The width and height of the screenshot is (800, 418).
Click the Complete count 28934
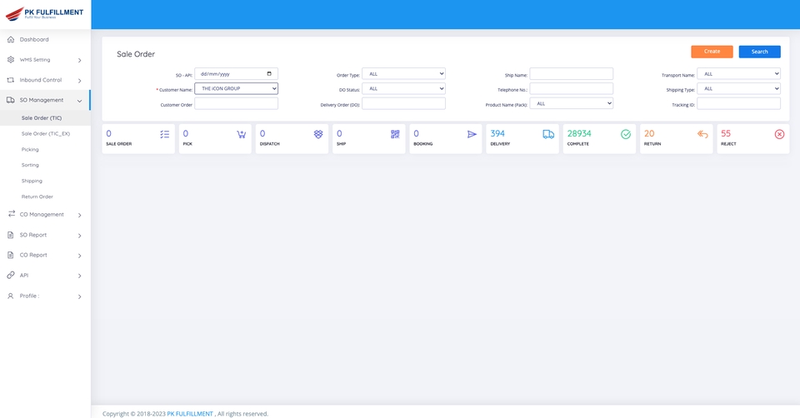[579, 133]
